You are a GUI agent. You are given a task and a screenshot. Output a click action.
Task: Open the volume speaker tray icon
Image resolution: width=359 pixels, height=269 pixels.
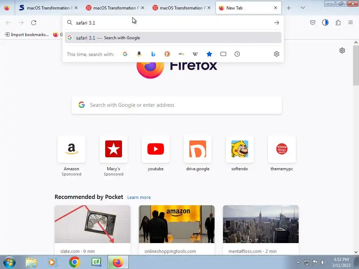pos(324,262)
